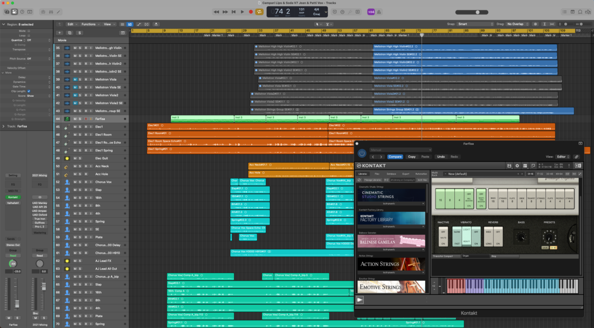Select the Farfisa track's green note icon

pos(67,119)
